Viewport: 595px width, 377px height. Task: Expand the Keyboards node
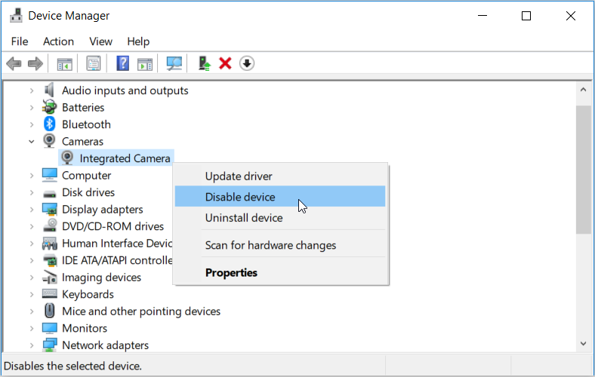pyautogui.click(x=32, y=294)
